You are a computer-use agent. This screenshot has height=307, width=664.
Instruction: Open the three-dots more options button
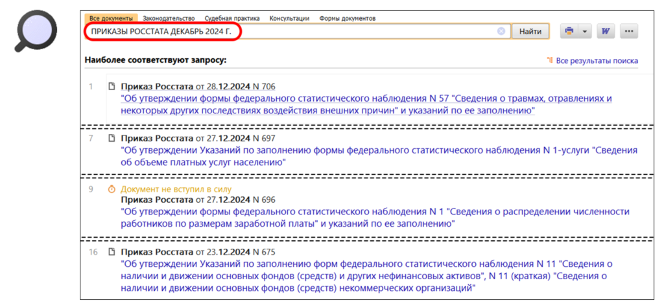629,31
